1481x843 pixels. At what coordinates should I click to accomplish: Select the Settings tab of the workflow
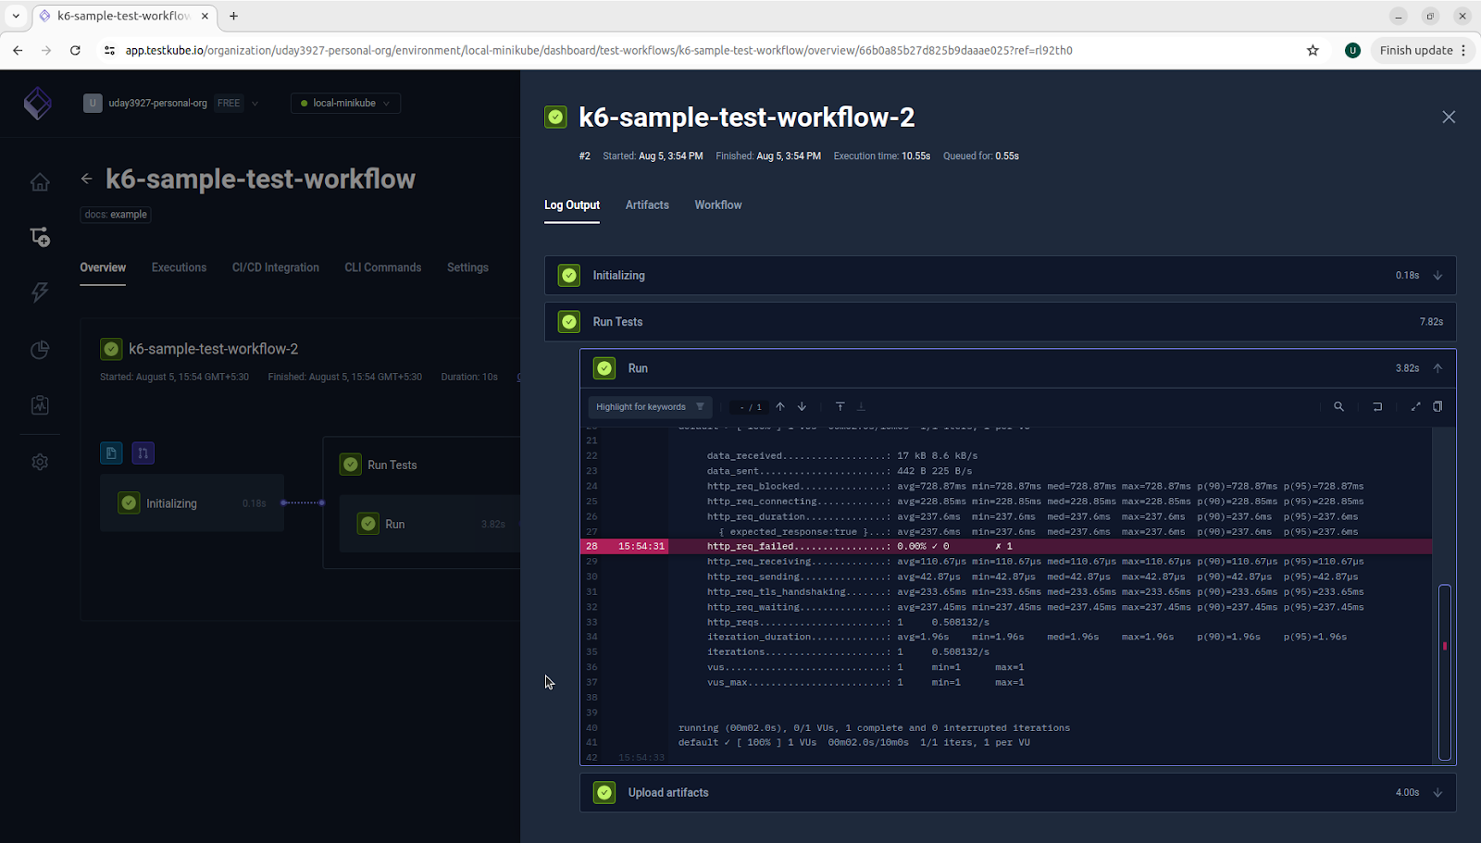click(x=467, y=267)
